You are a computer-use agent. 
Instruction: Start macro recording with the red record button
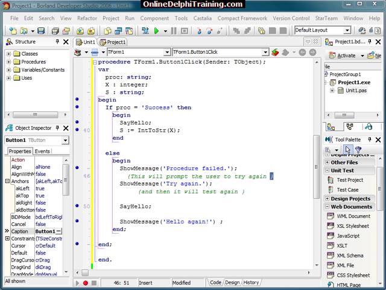coord(85,283)
